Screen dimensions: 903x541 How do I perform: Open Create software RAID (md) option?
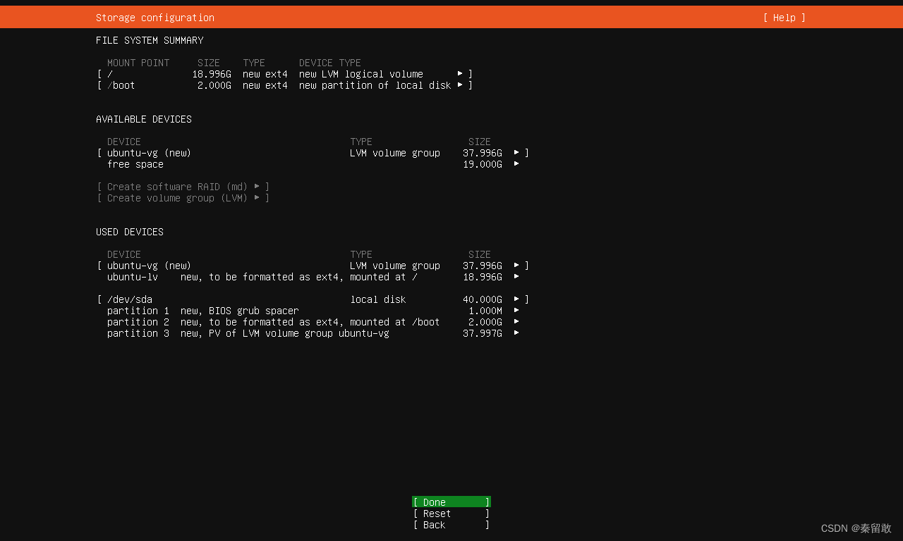tap(183, 187)
